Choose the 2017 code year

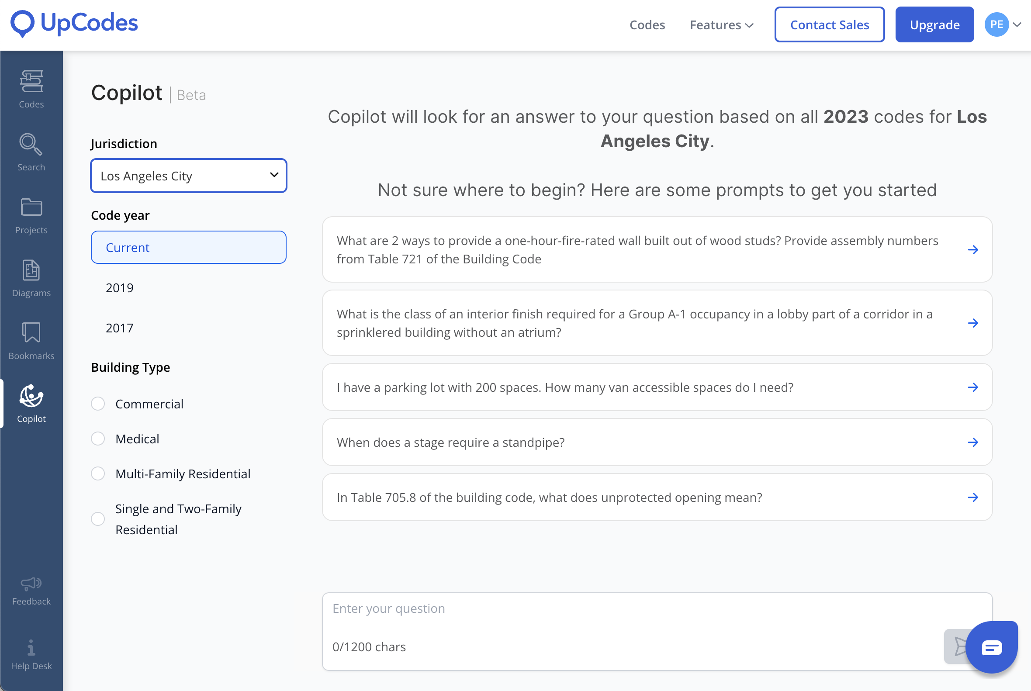119,328
